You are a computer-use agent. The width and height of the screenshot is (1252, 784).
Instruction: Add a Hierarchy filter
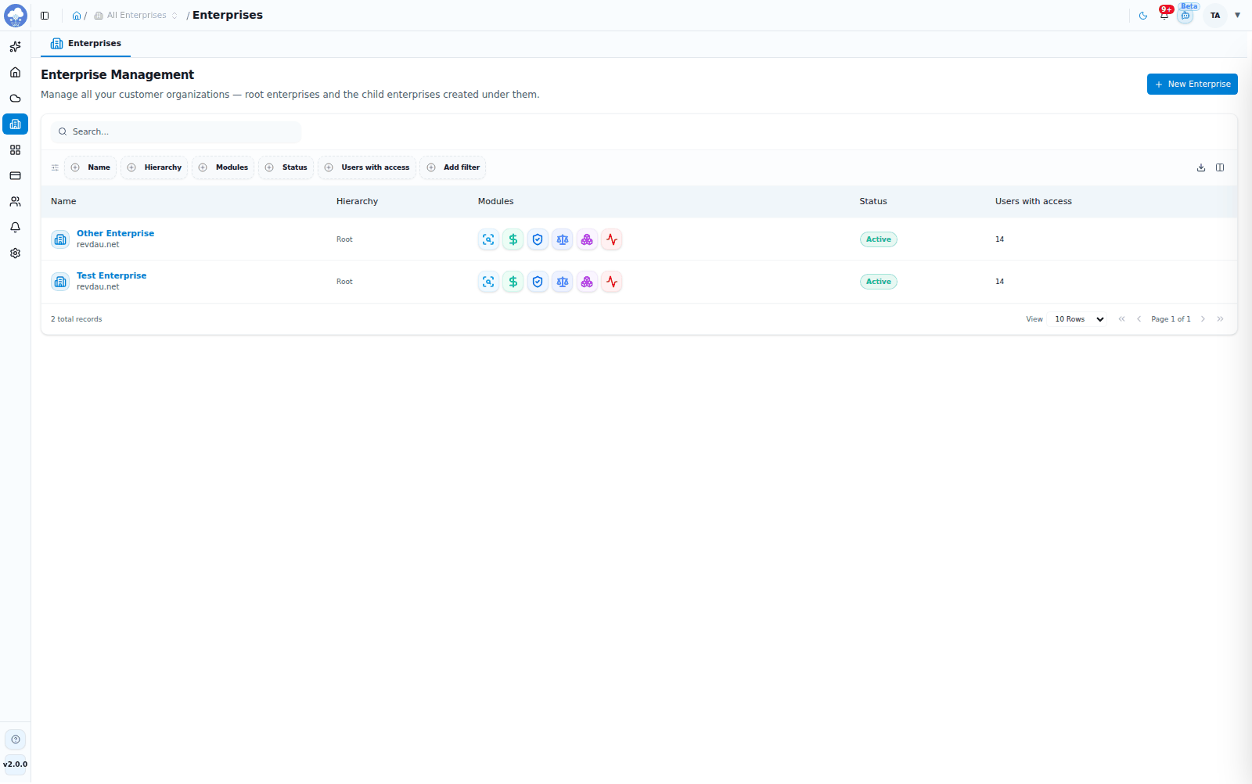pos(154,167)
